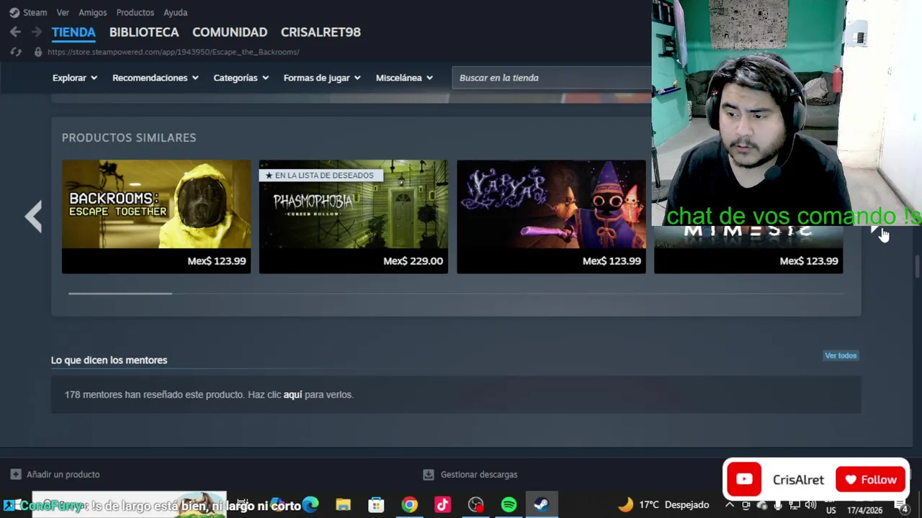This screenshot has height=518, width=922.
Task: Open the Phasmophobia product card
Action: (354, 217)
